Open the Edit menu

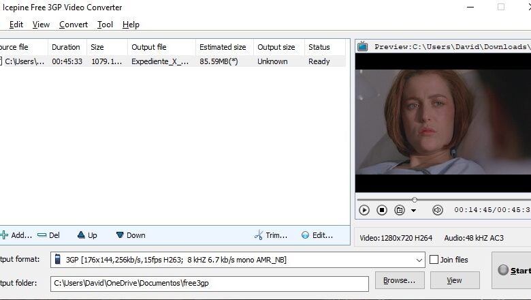pos(16,25)
